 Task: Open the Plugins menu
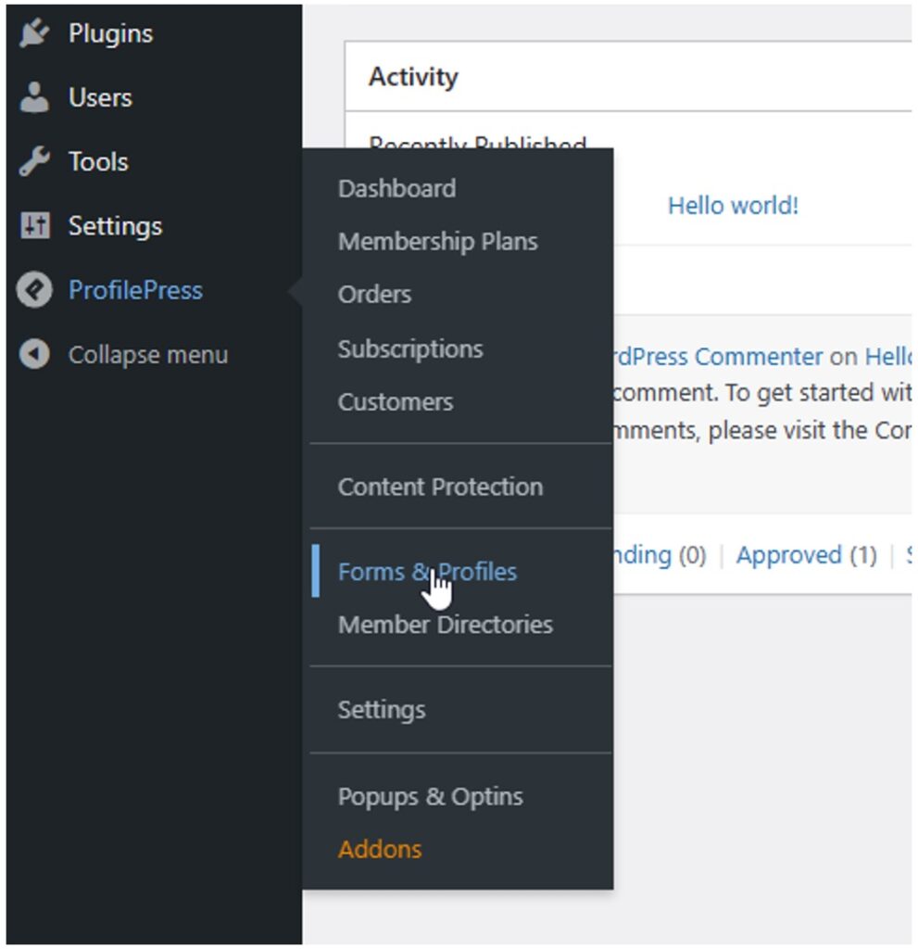coord(110,33)
